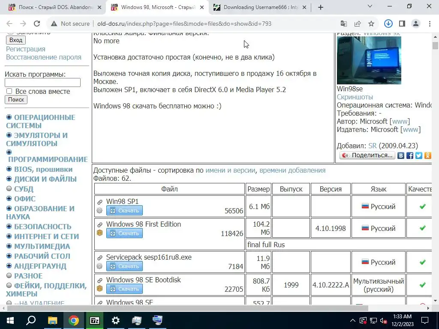Bookmark this page with the star icon
The width and height of the screenshot is (439, 329).
coord(371,24)
